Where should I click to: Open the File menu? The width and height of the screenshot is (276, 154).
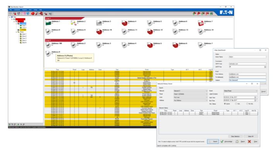[10, 10]
